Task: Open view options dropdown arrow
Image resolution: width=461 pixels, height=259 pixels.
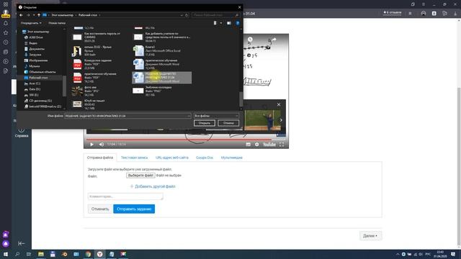Action: (x=221, y=23)
